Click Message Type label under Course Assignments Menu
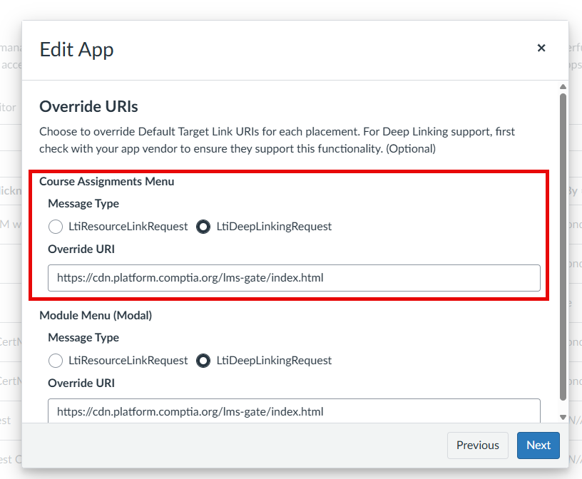582x479 pixels. 83,204
